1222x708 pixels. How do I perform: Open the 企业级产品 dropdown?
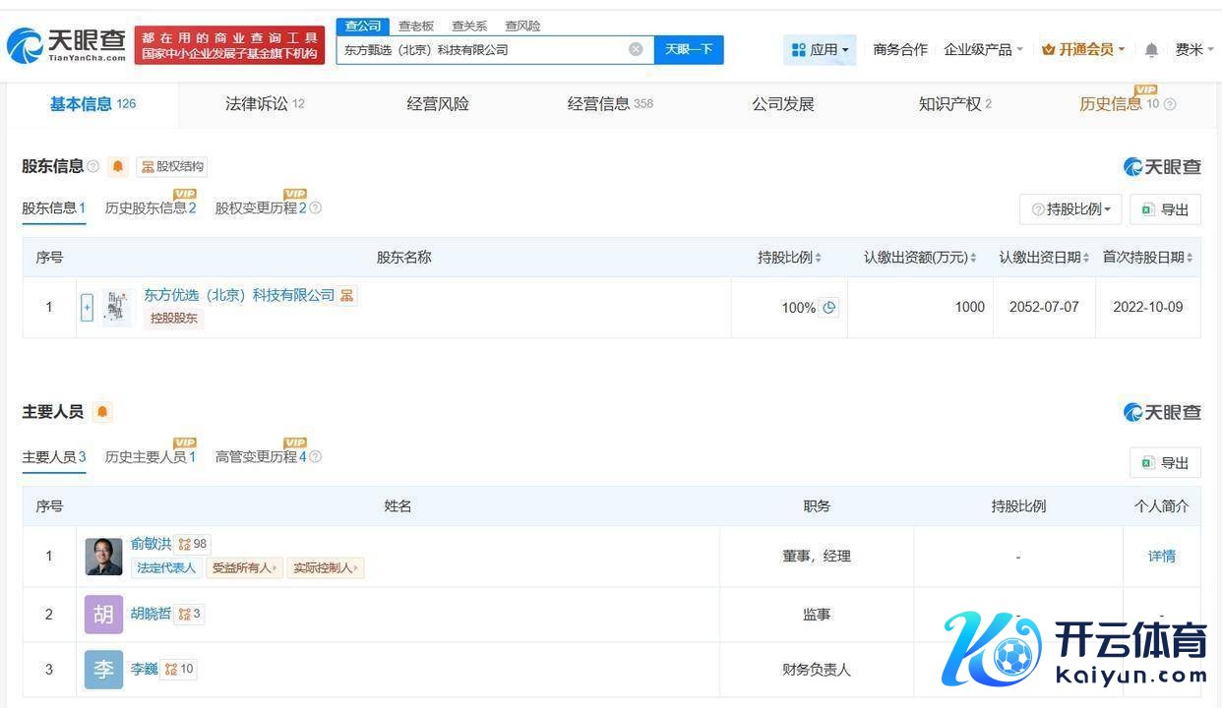tap(983, 49)
